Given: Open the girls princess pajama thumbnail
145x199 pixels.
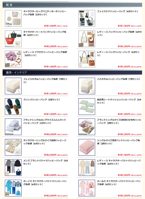Looking at the screenshot, I should [87, 188].
